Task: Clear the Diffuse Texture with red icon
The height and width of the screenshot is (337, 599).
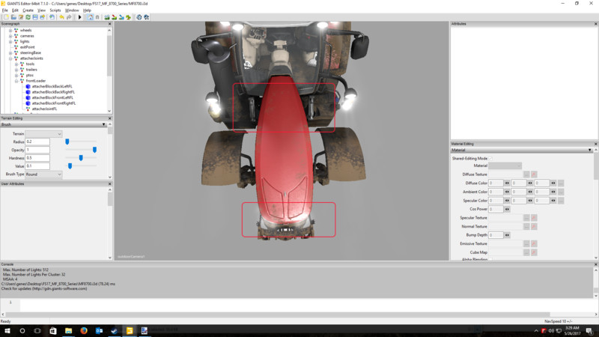Action: pos(534,174)
